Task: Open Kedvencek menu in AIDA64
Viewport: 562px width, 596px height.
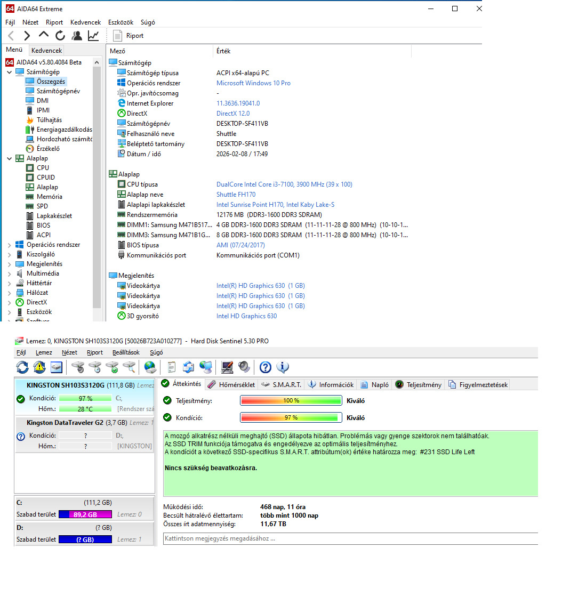Action: pos(85,22)
